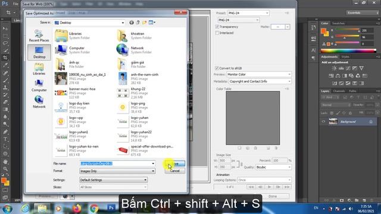Select the Crop tool in Photoshop toolbar
381x214 pixels.
click(5, 58)
